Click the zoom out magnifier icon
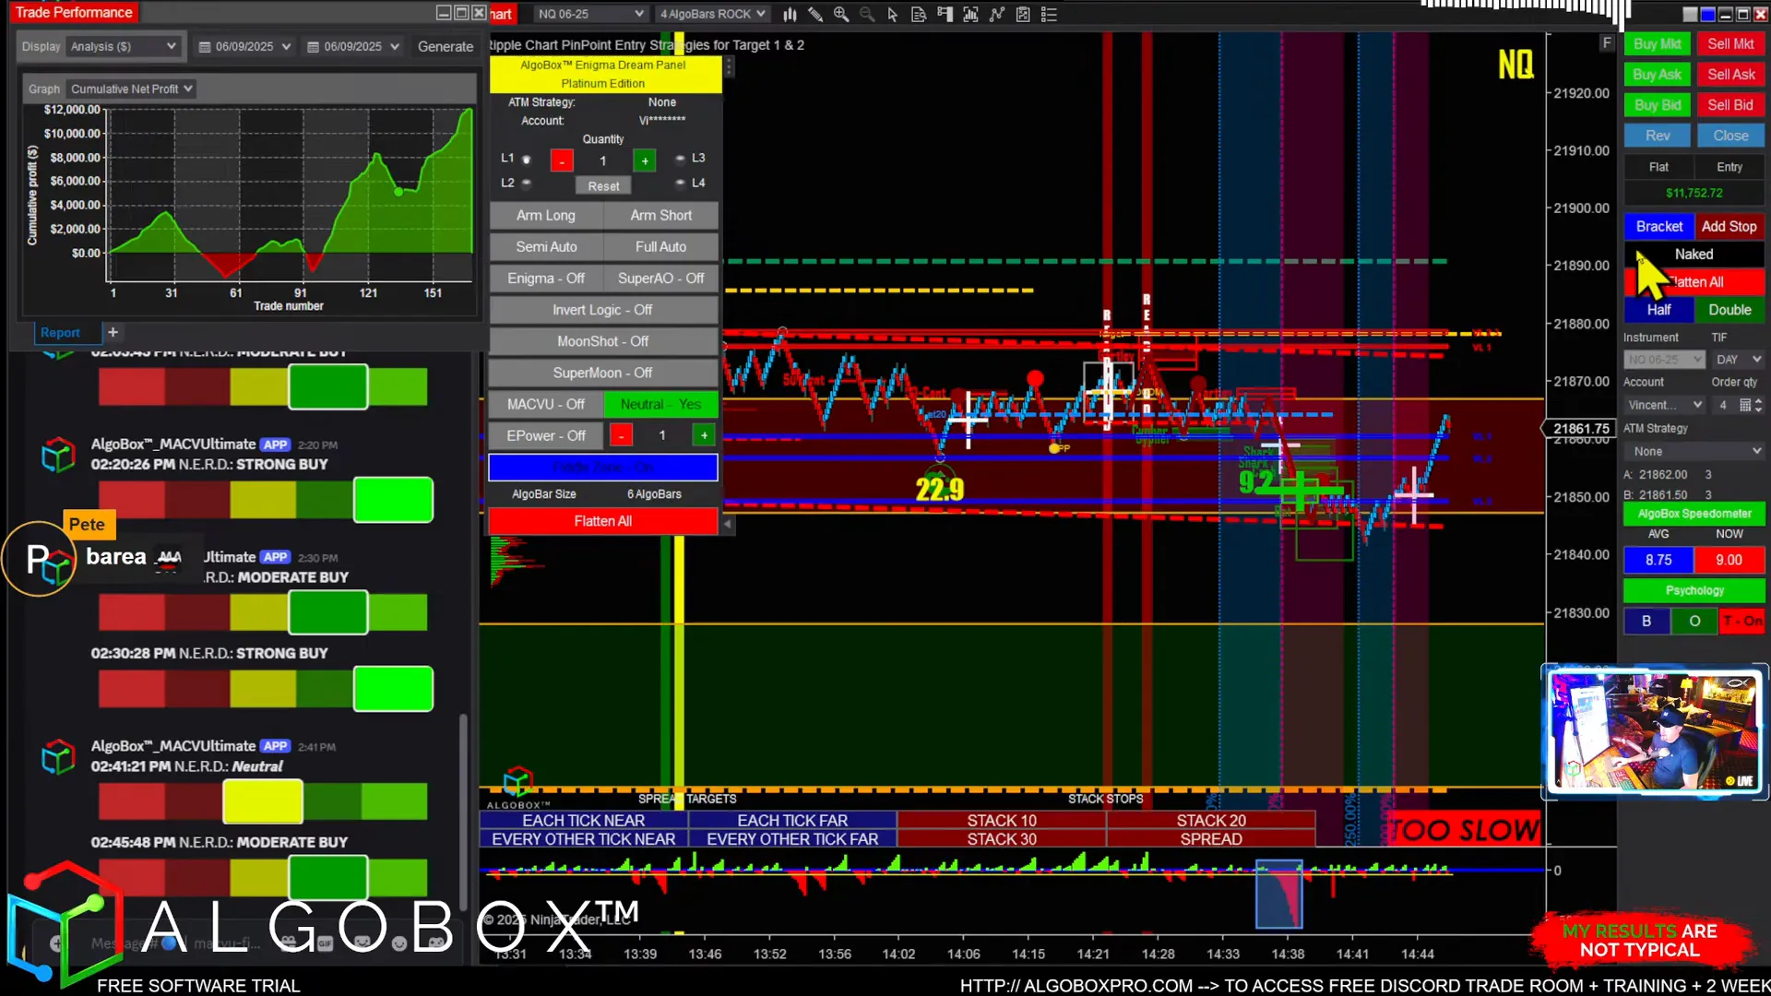1771x996 pixels. point(867,14)
